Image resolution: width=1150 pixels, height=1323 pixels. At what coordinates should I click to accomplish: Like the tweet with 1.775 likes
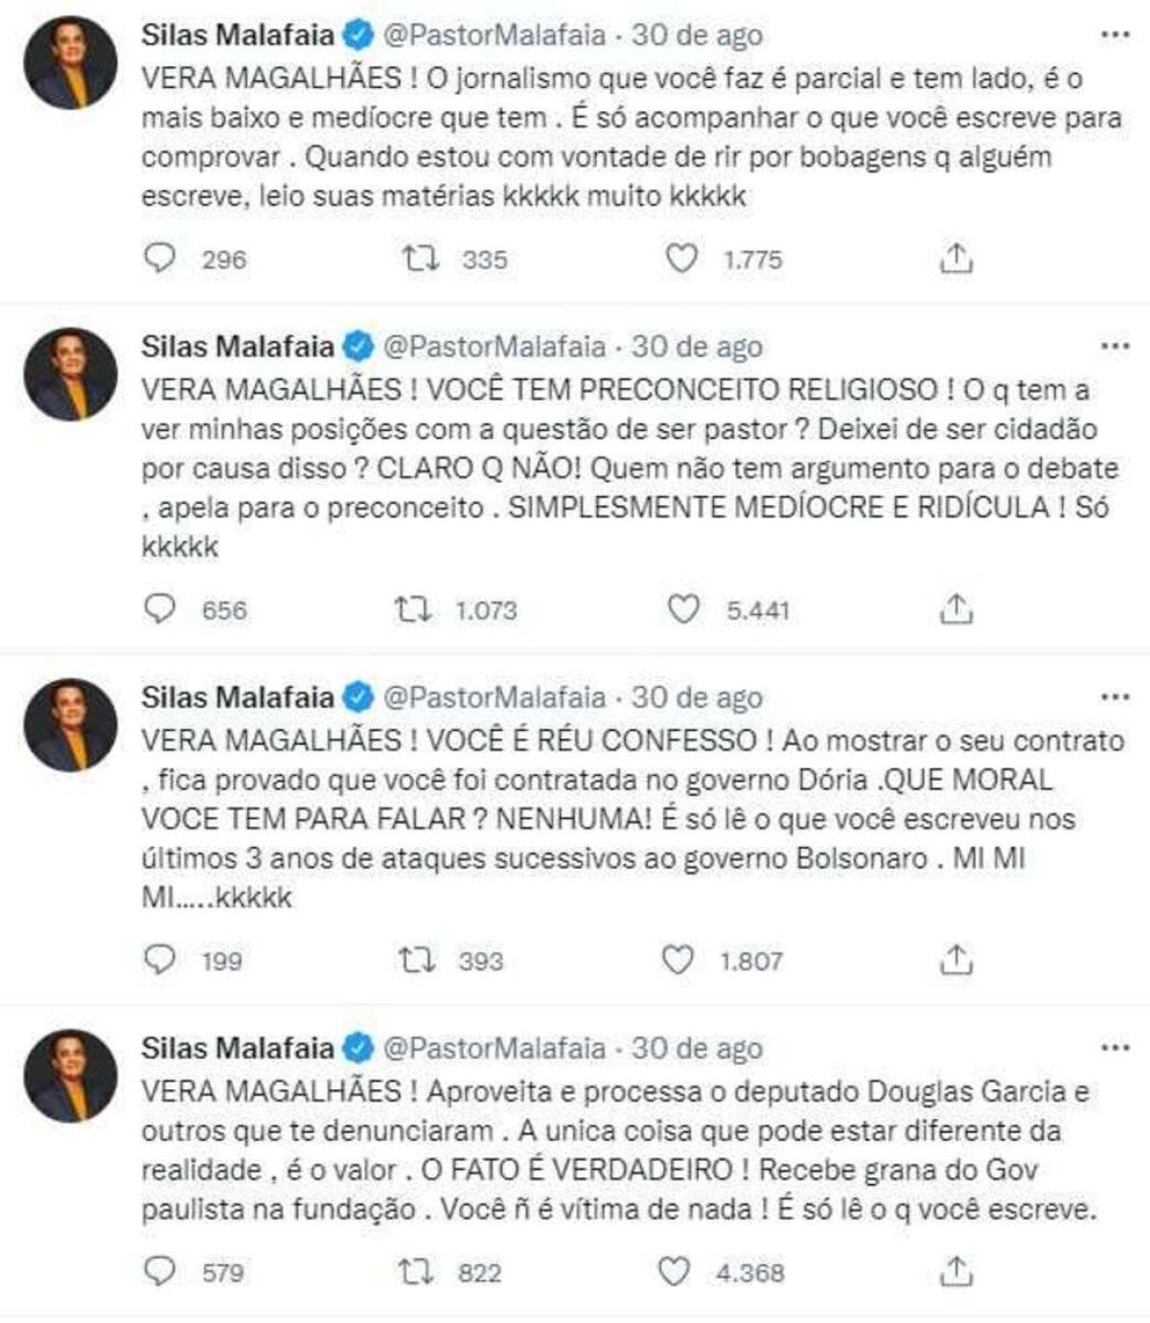click(x=681, y=259)
